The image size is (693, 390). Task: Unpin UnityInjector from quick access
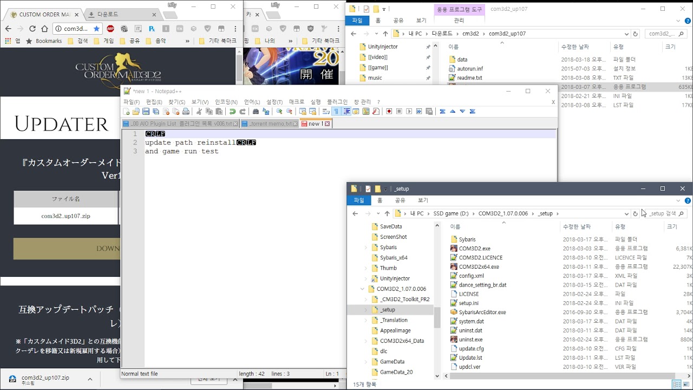[x=428, y=47]
